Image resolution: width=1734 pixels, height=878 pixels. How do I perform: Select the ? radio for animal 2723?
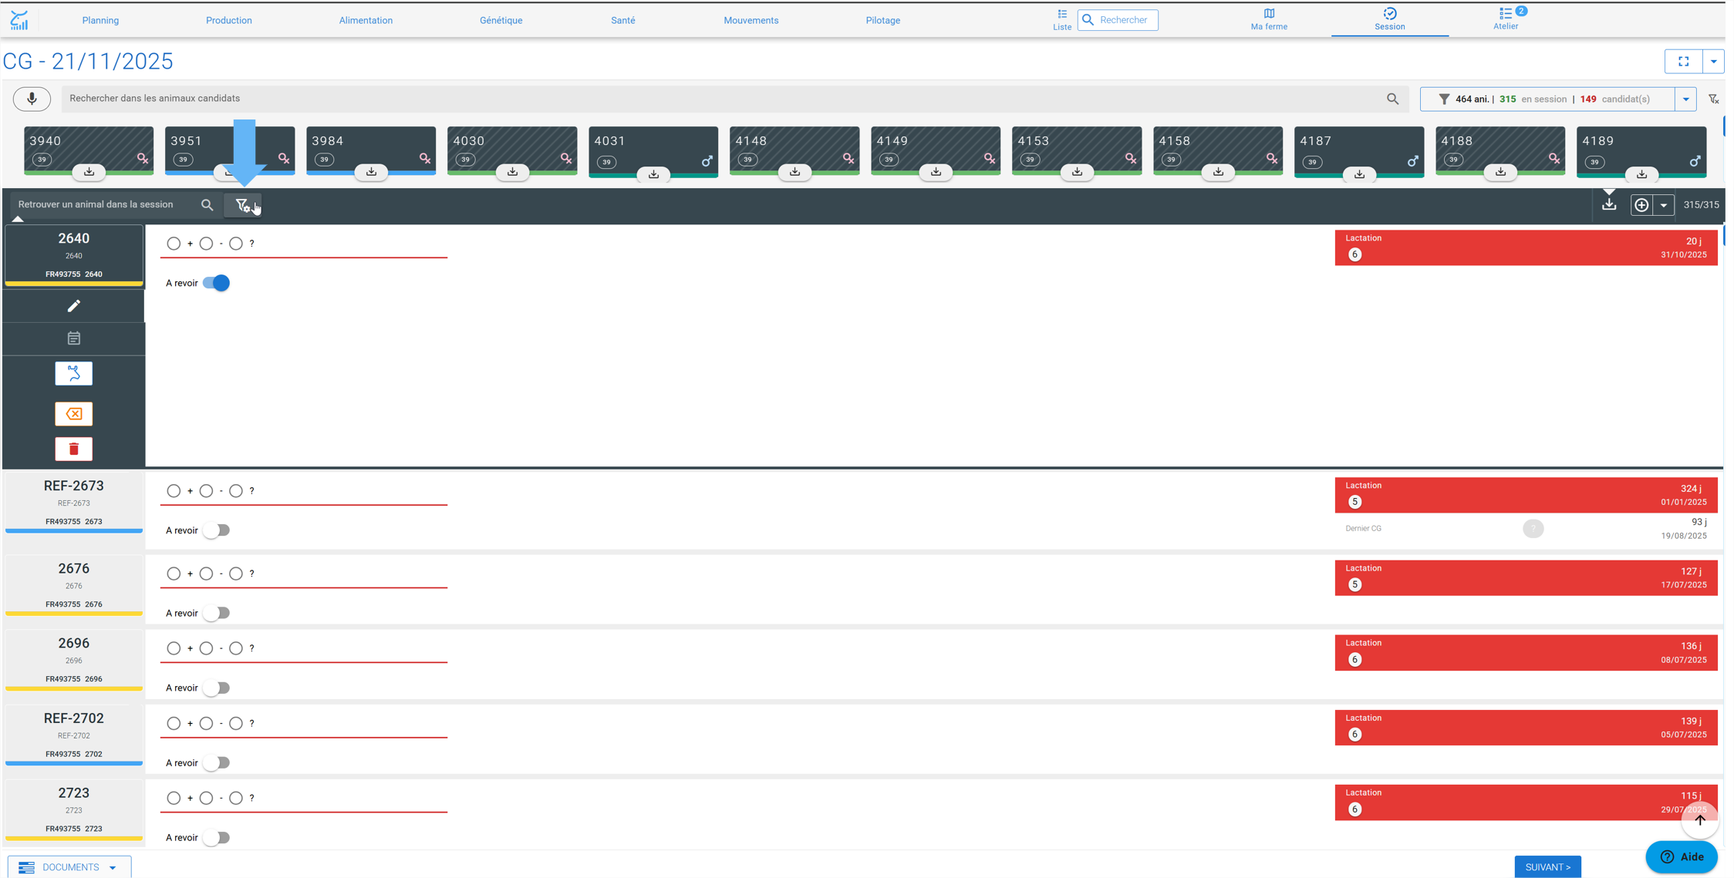pyautogui.click(x=236, y=799)
